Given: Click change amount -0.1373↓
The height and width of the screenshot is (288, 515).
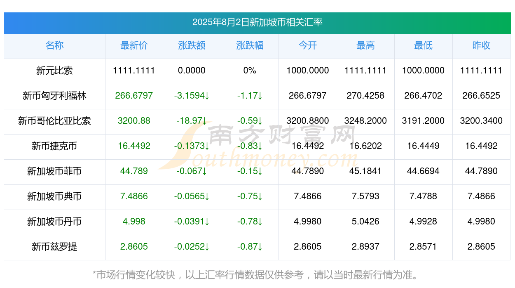Looking at the screenshot, I should click(192, 146).
